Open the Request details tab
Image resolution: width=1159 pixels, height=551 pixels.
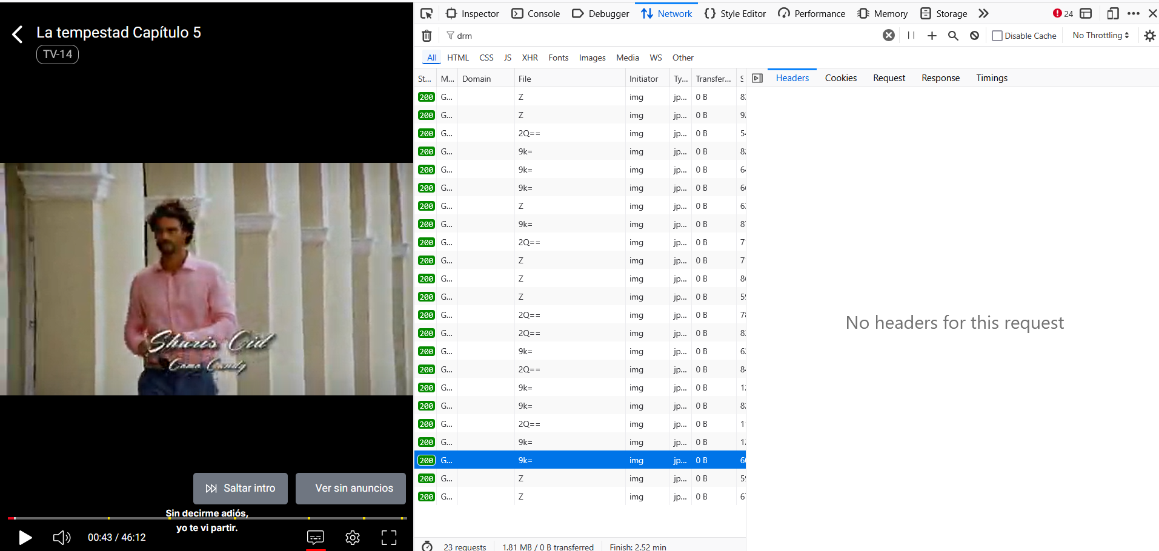pyautogui.click(x=889, y=78)
